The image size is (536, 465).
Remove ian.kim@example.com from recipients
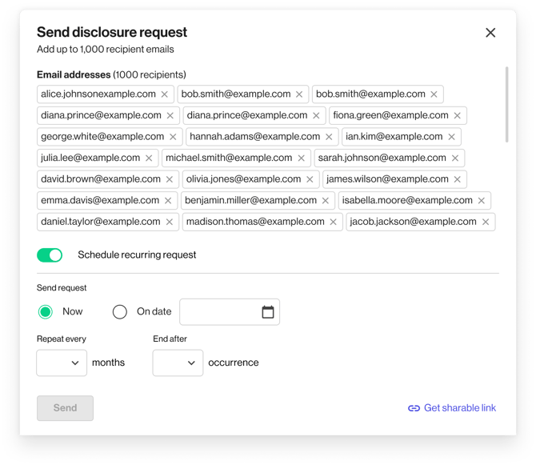[451, 137]
